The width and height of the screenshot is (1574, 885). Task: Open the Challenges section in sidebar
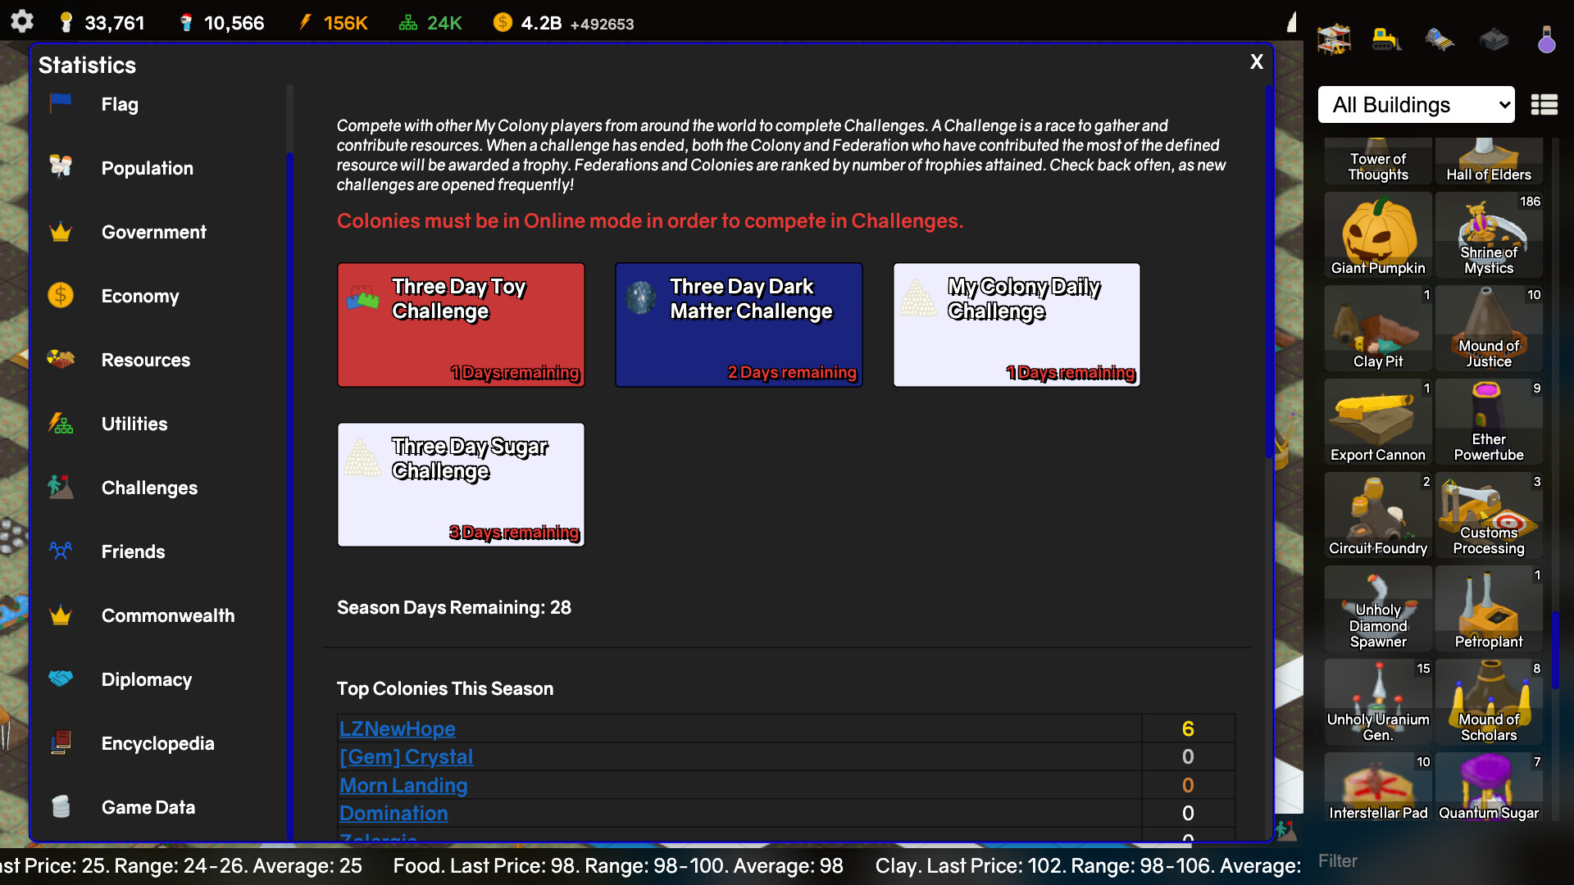[149, 488]
